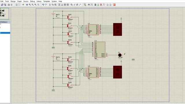Open the Debug menu
The width and height of the screenshot is (185, 104).
point(32,1)
